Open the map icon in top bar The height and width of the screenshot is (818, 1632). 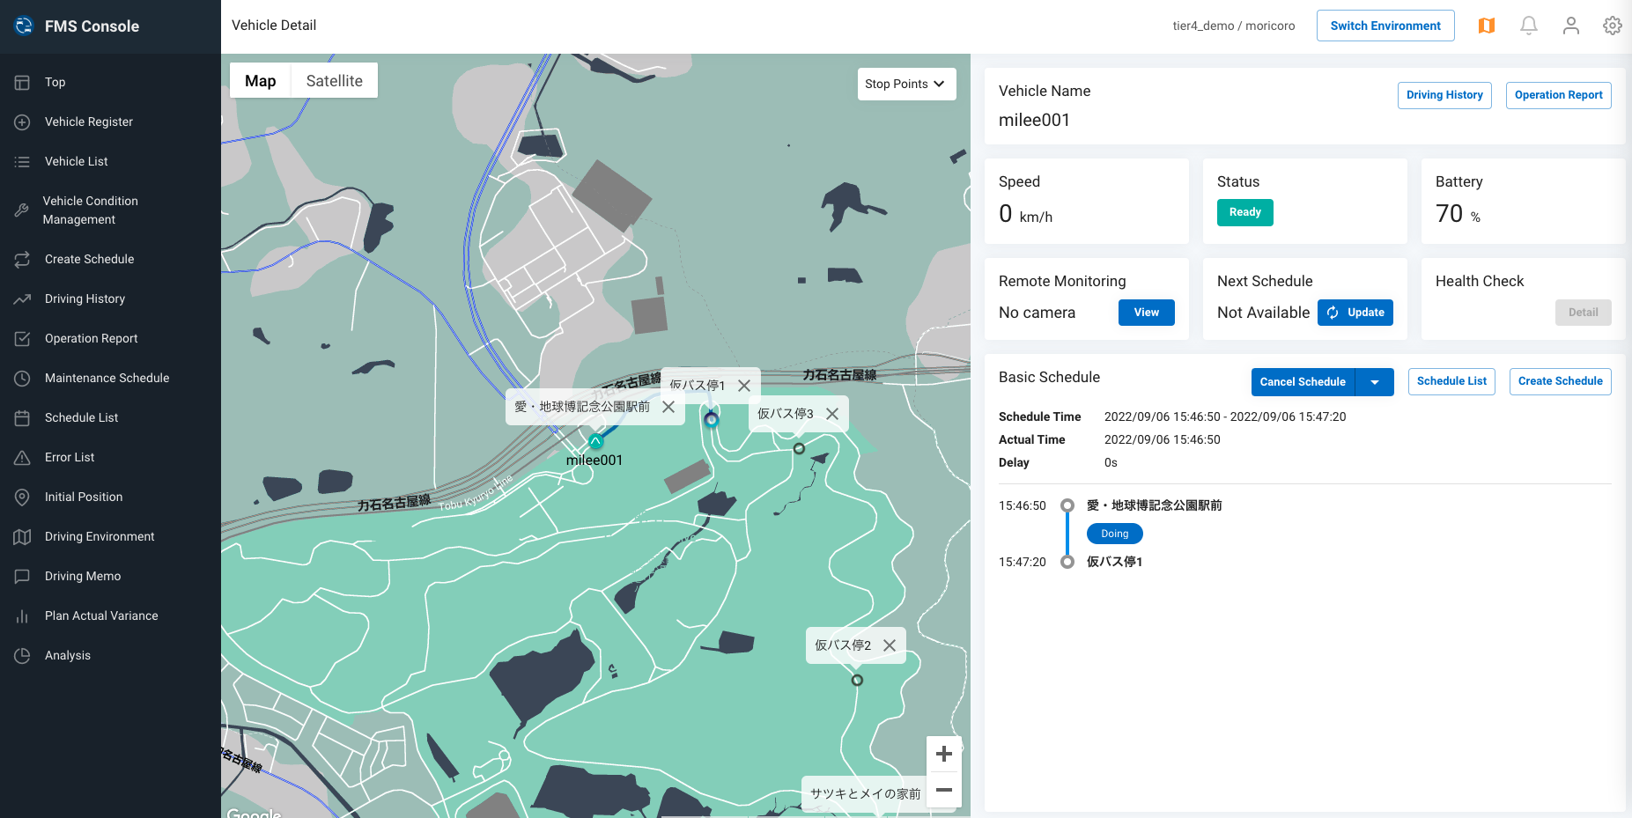[1487, 26]
